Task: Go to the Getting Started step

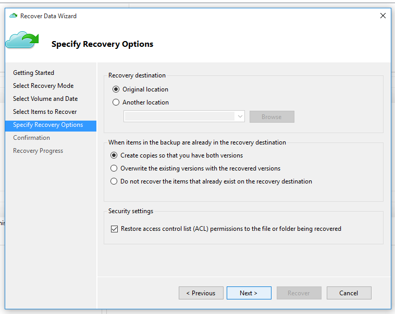Action: (x=33, y=73)
